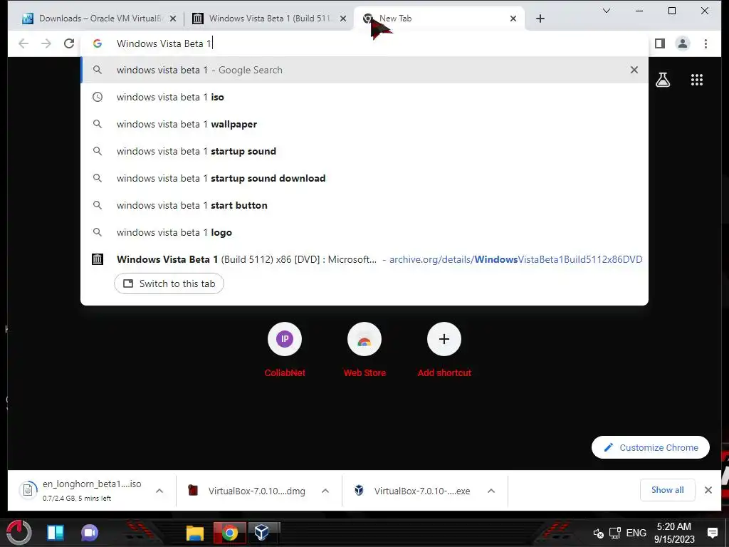Open File Explorer from the taskbar
The height and width of the screenshot is (547, 729).
point(195,533)
